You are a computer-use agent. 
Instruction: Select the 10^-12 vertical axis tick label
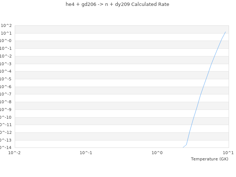pos(5,132)
